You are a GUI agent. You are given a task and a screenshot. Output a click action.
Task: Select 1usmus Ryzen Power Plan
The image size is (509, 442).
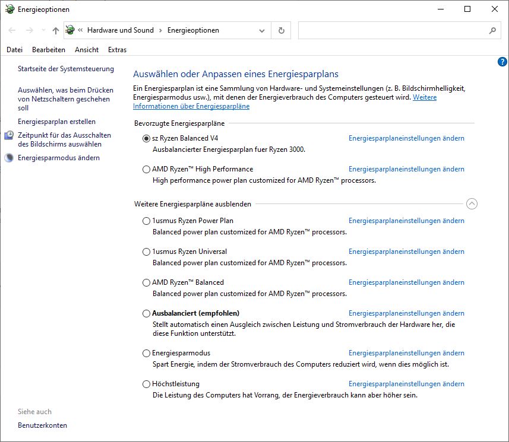coord(146,221)
